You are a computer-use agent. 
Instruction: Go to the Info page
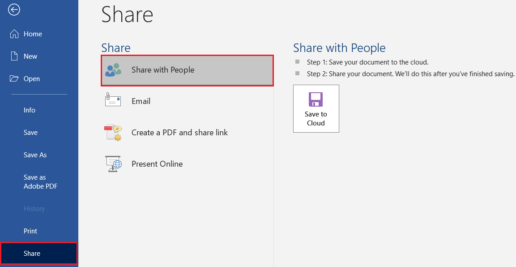tap(39, 110)
